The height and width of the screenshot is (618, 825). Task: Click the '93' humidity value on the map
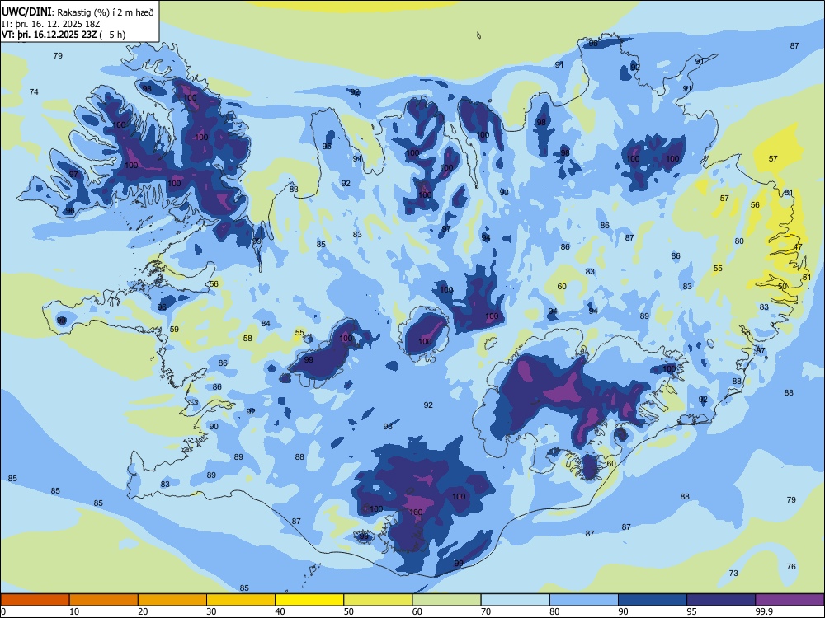pos(504,192)
